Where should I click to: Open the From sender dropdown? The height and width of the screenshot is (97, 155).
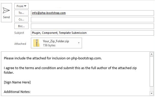[x=21, y=6]
